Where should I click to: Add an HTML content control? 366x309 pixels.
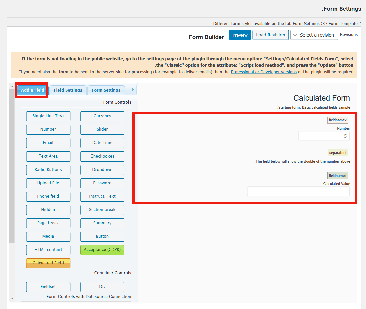pos(48,250)
